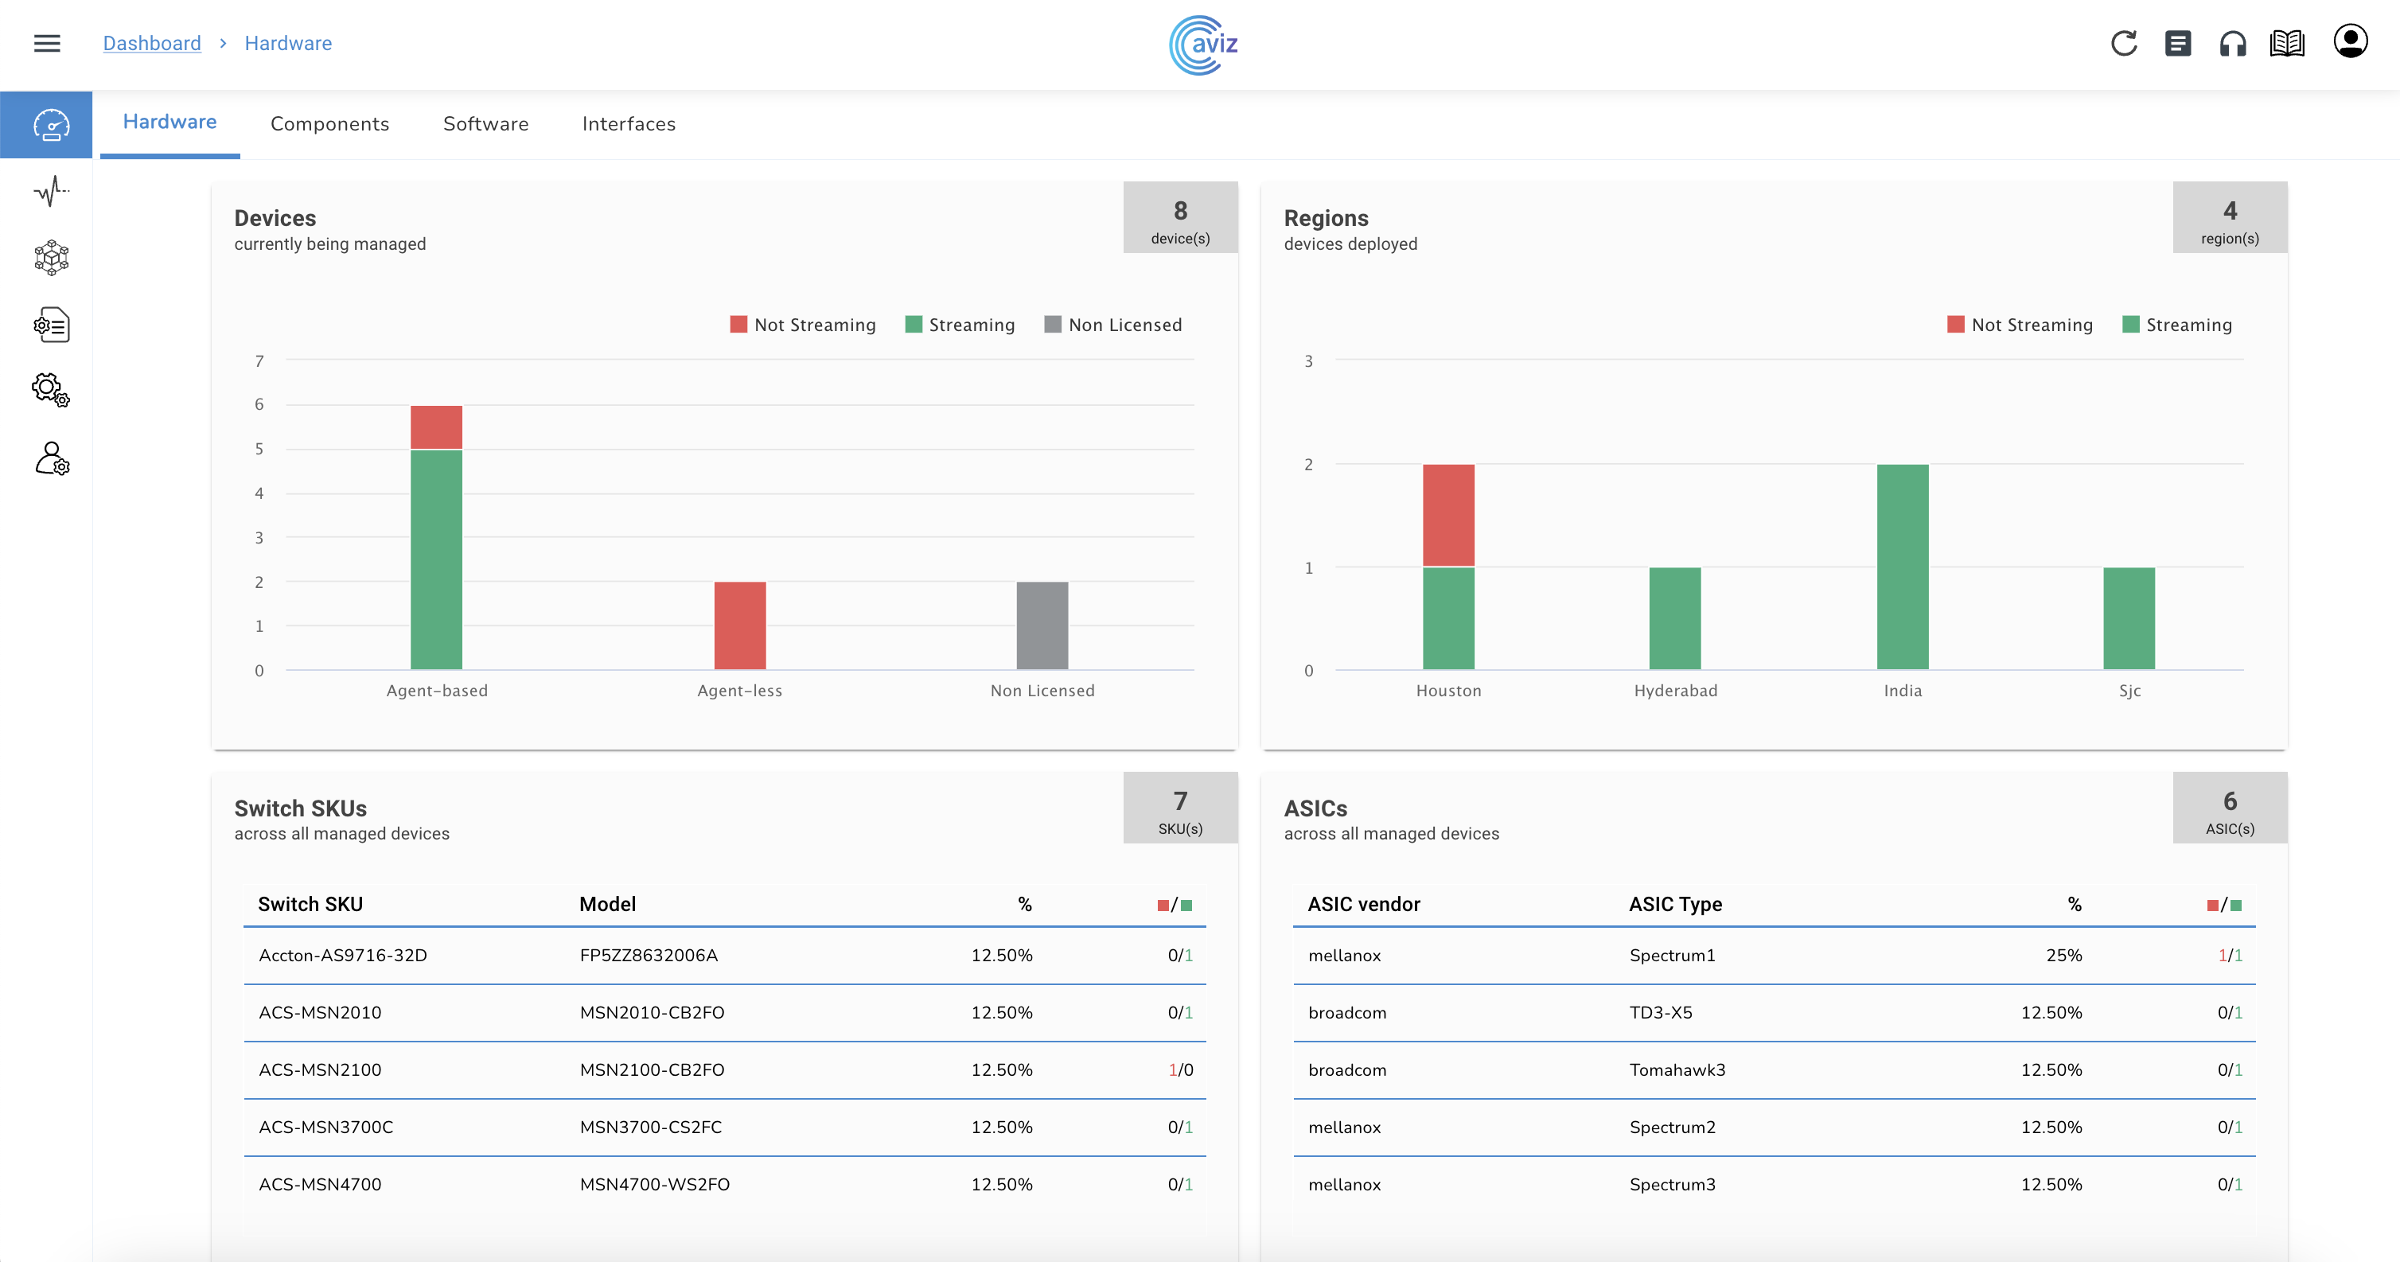Toggle Not Streaming legend in Devices chart

click(802, 324)
